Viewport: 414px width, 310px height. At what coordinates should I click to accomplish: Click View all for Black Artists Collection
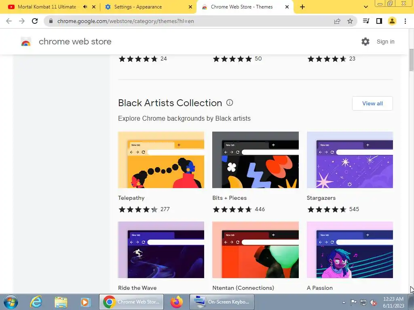[x=372, y=103]
